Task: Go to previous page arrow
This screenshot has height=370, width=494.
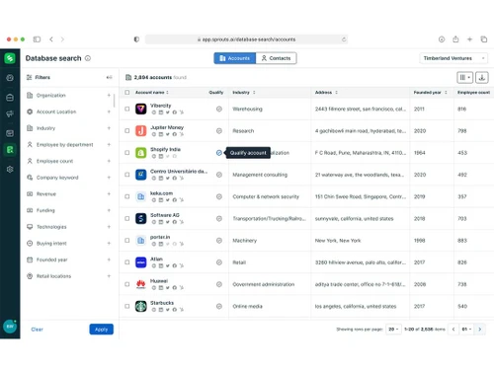Action: tap(453, 330)
